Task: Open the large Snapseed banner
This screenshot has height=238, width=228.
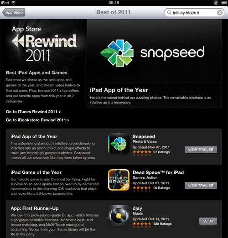Action: pos(154,51)
